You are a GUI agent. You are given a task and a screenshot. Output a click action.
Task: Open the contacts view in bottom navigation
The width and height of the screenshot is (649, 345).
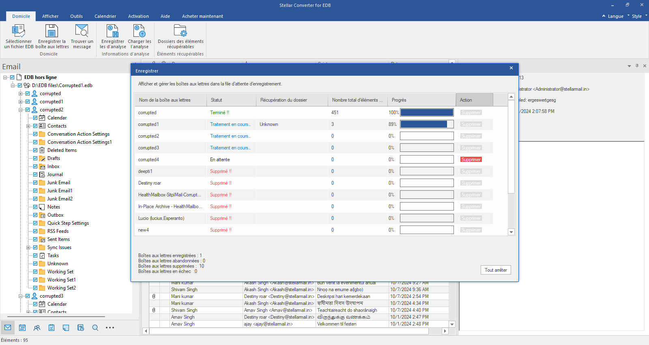tap(37, 328)
